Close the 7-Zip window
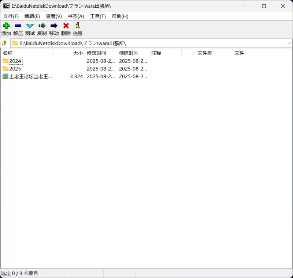The image size is (293, 278). point(283,6)
